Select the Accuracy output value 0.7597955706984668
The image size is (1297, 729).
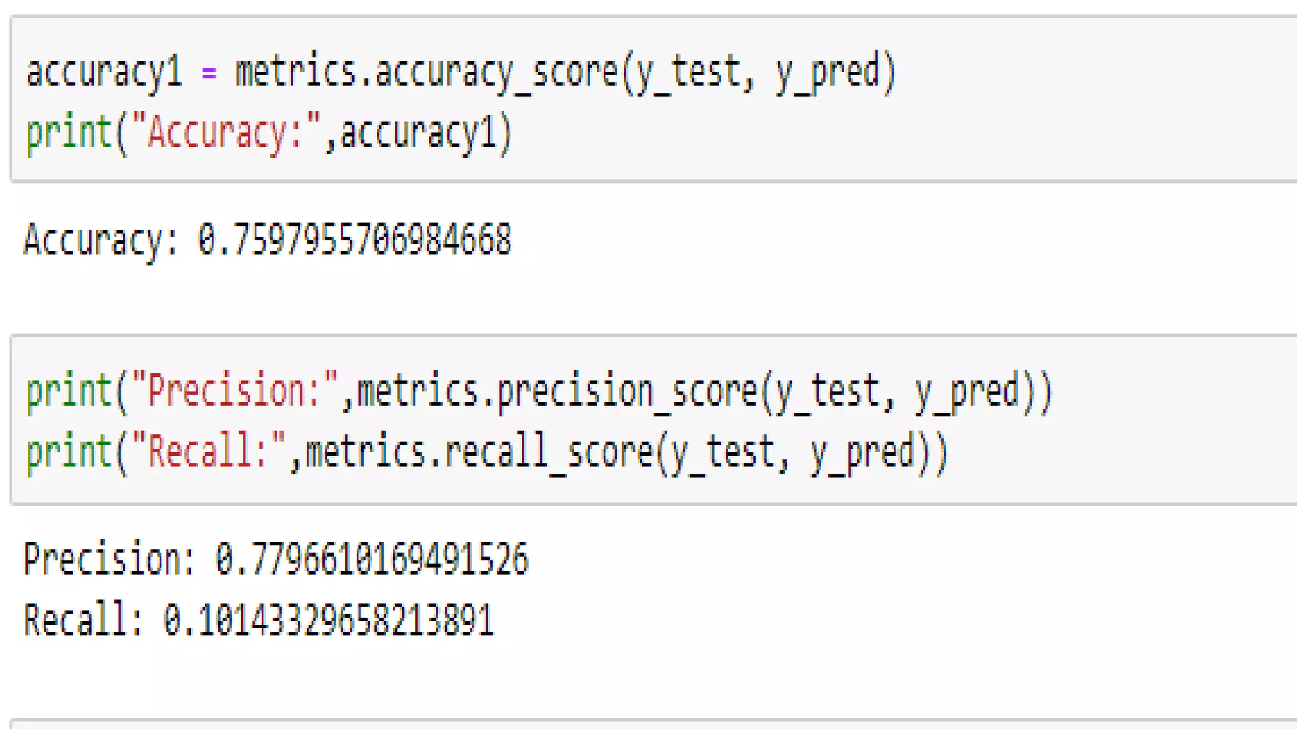click(x=355, y=240)
